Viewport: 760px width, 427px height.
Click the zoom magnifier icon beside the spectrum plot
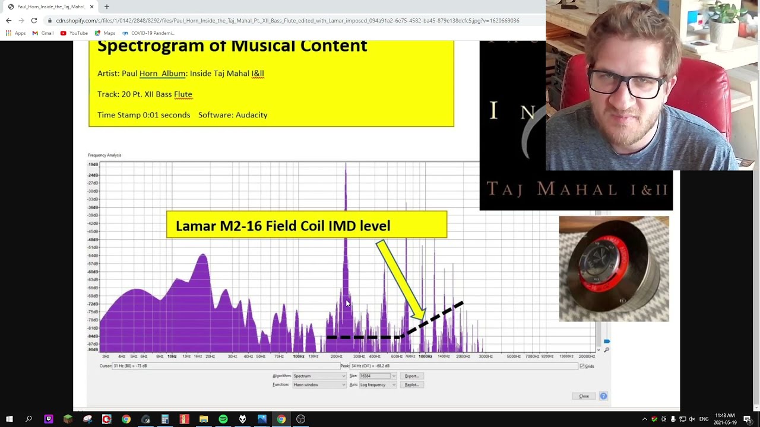606,349
